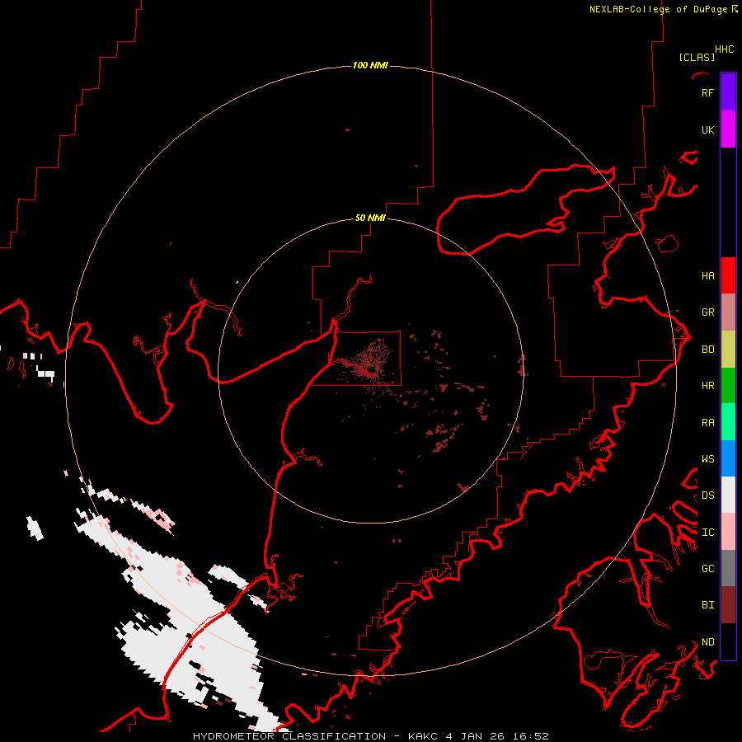This screenshot has width=742, height=742.
Task: Click the UK legend label
Action: coord(707,129)
